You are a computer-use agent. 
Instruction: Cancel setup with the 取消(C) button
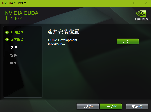pos(137,106)
